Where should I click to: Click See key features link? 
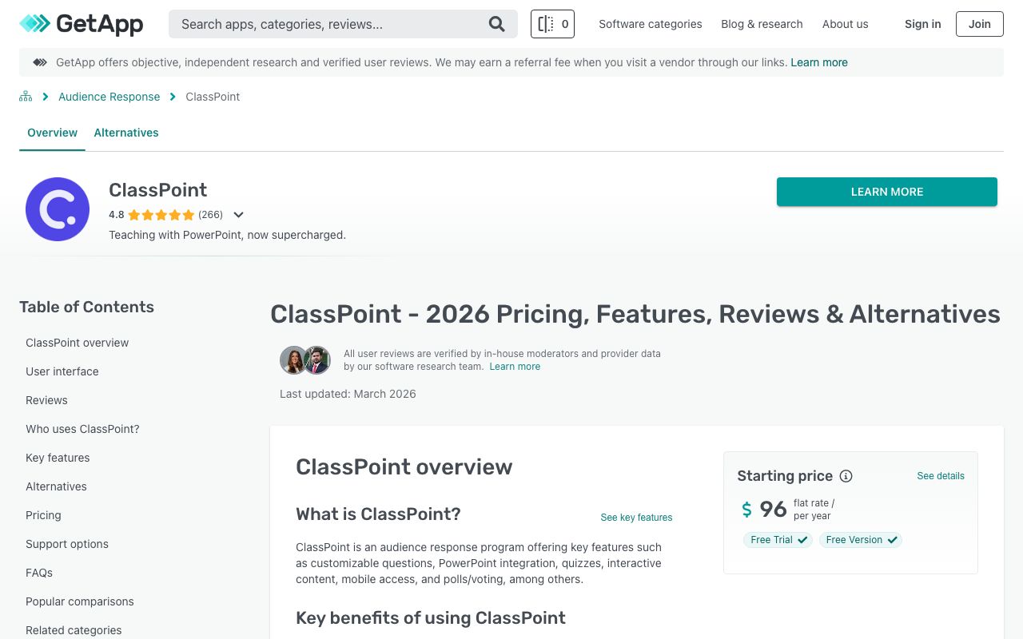636,518
